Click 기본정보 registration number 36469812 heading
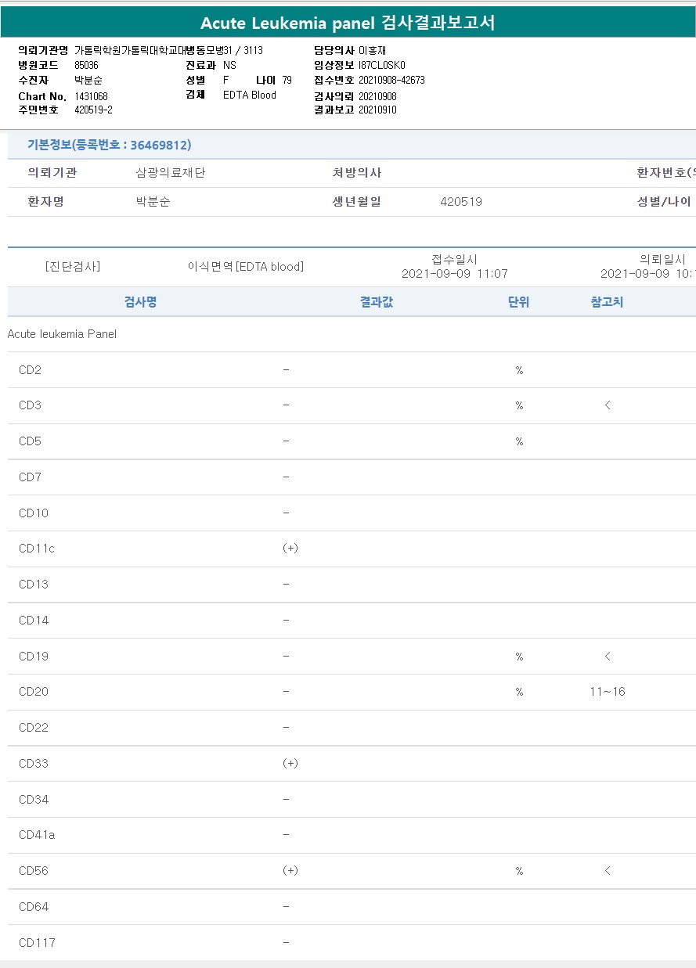 (x=110, y=145)
